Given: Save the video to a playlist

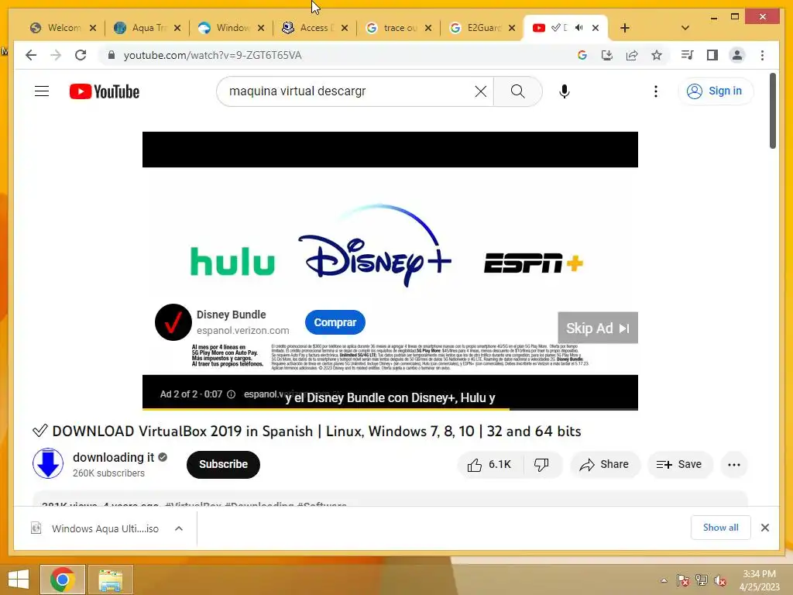Looking at the screenshot, I should pyautogui.click(x=679, y=465).
